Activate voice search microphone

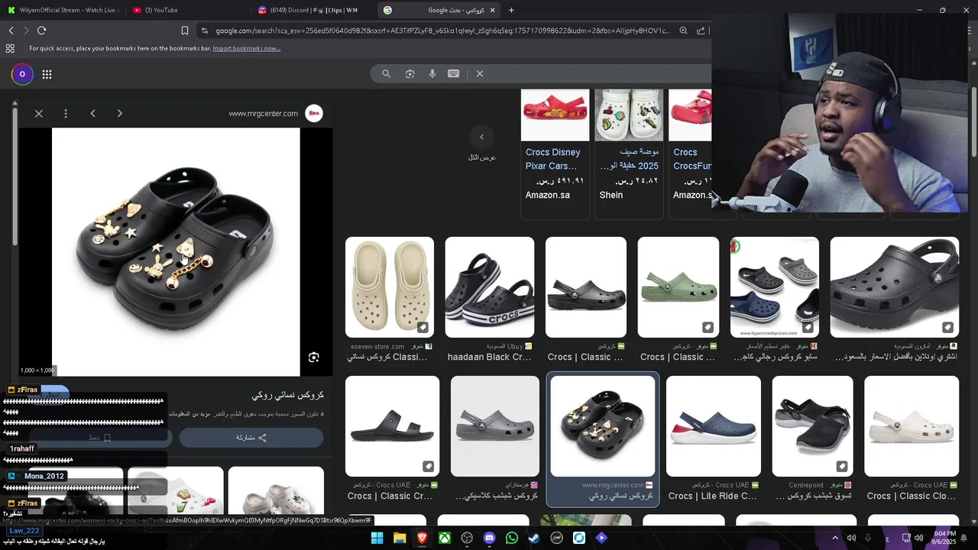[x=432, y=74]
